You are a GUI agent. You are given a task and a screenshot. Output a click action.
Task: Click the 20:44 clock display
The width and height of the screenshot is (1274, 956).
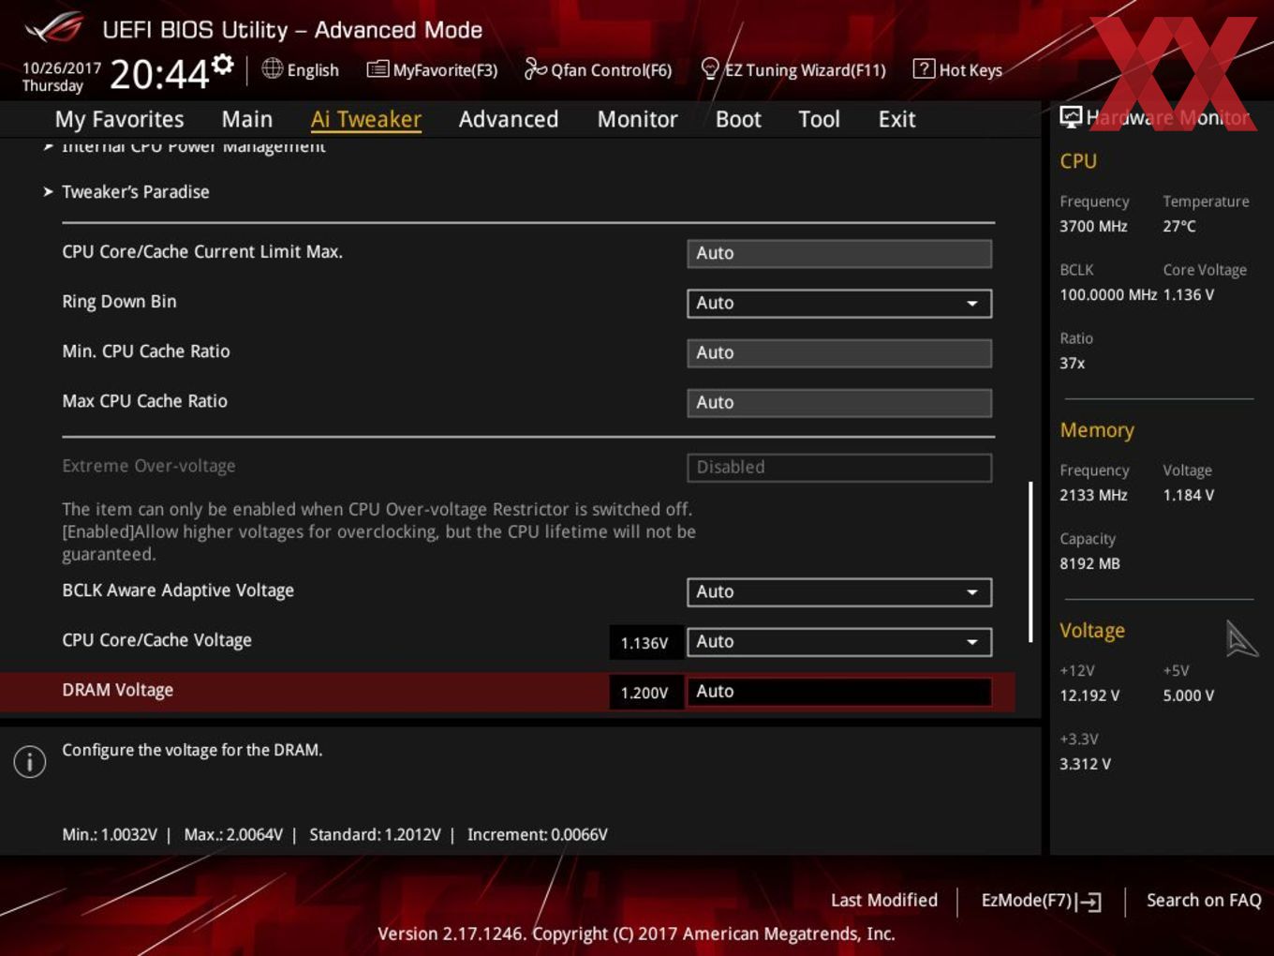(159, 73)
